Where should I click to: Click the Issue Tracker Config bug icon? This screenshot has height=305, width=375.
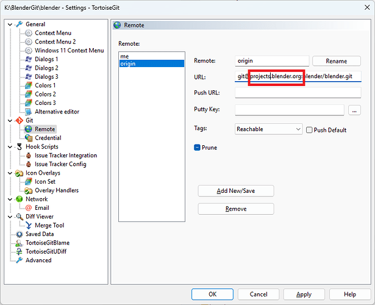pos(29,164)
